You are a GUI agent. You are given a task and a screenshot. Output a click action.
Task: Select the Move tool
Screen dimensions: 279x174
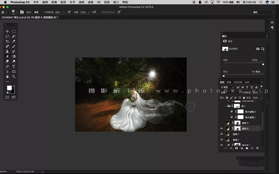[x=7, y=31]
